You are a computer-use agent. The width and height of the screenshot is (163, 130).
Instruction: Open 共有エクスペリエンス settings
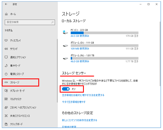pos(20,116)
